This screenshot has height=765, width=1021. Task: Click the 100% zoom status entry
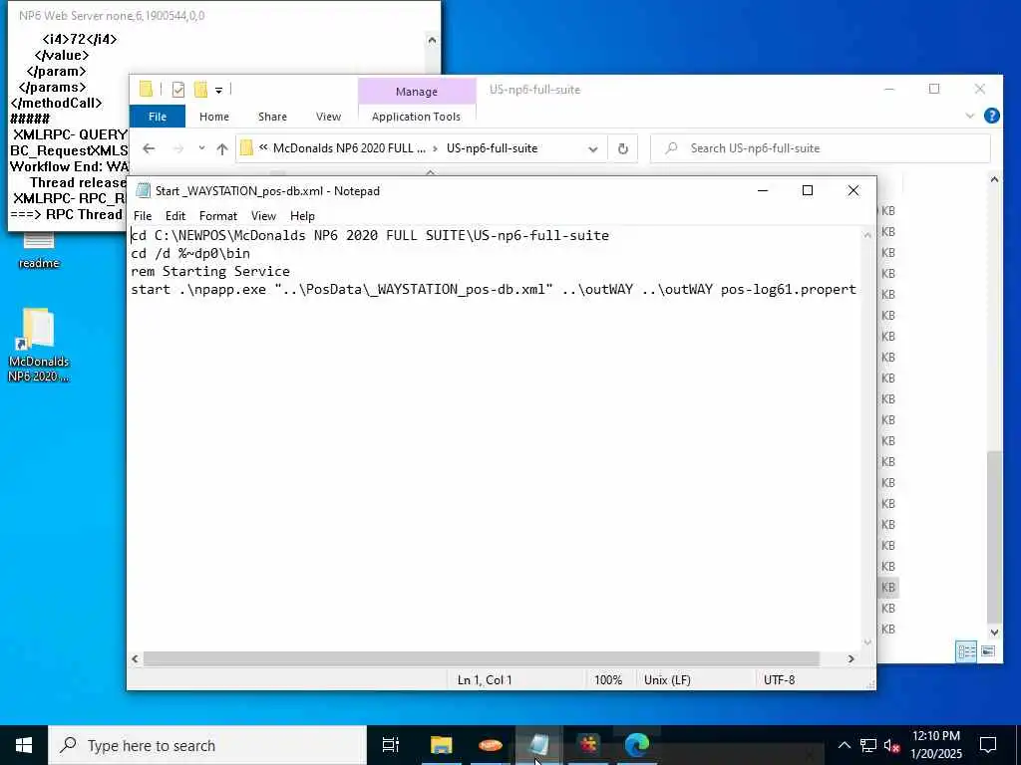[x=608, y=679]
